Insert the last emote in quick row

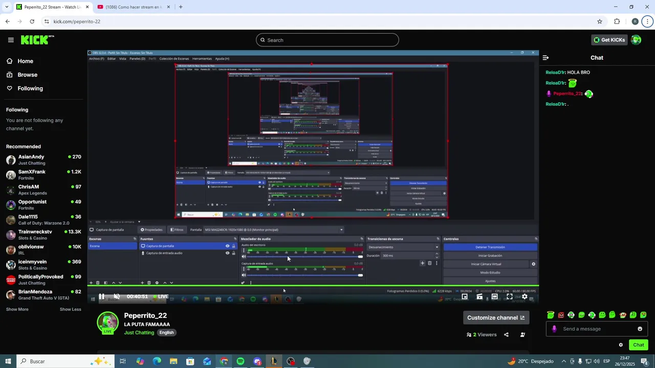pos(643,315)
